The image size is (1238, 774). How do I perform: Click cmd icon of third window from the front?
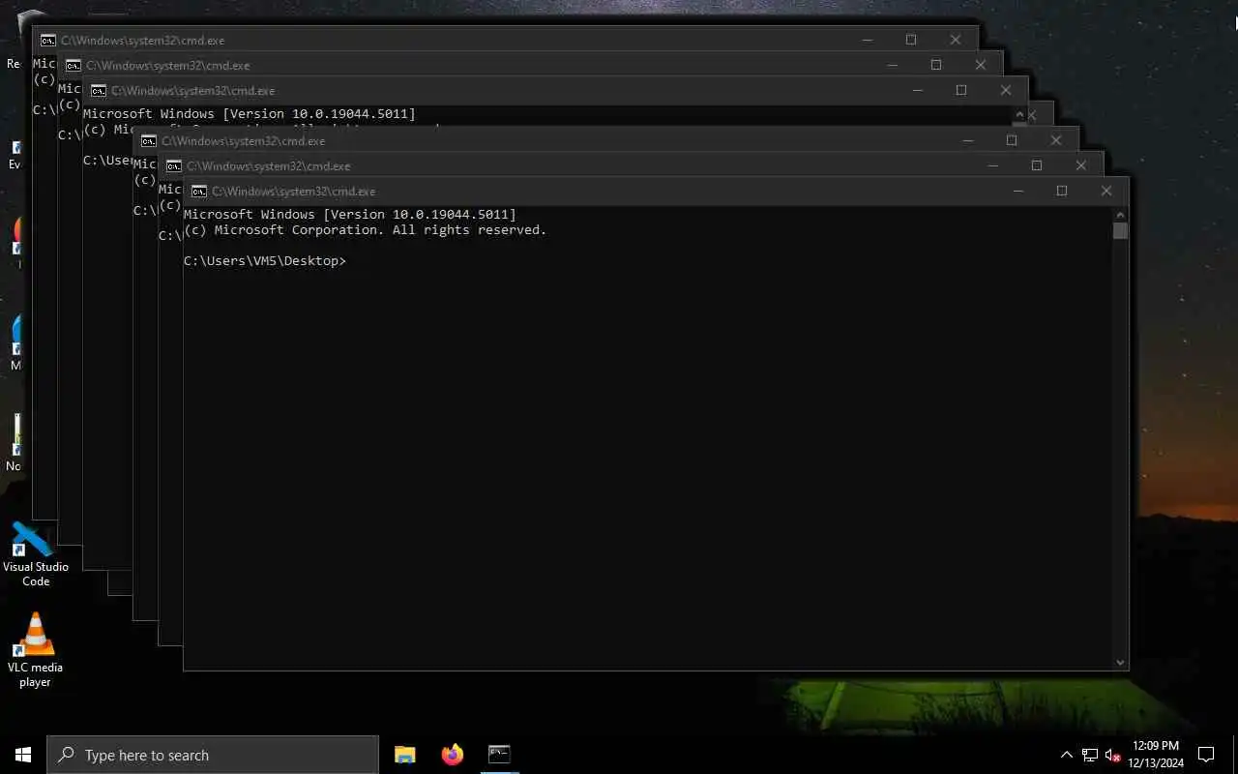click(149, 140)
